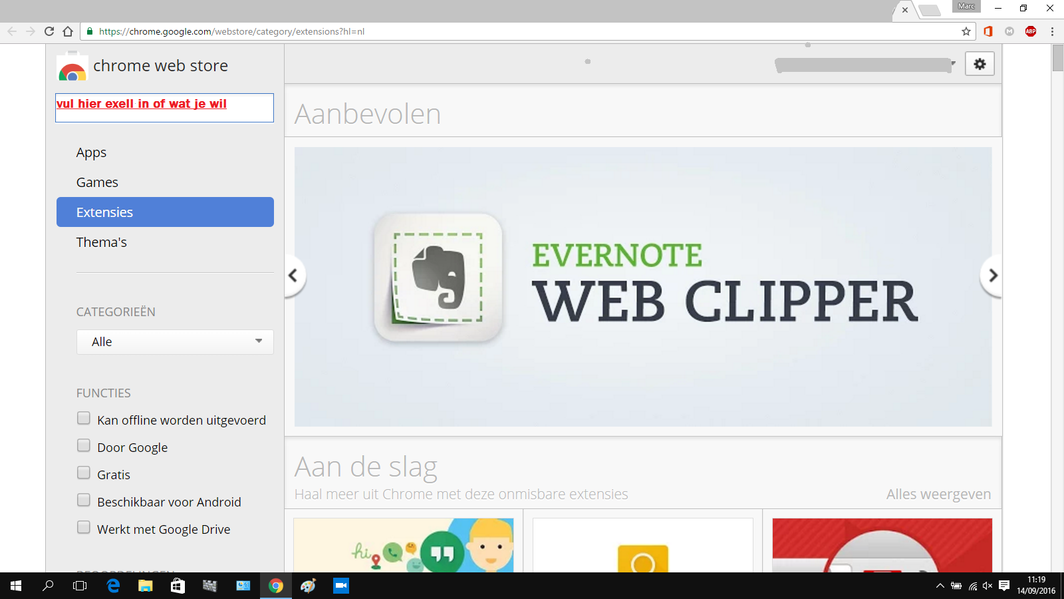Open the Adblock Plus extension icon
This screenshot has width=1064, height=599.
click(x=1031, y=31)
